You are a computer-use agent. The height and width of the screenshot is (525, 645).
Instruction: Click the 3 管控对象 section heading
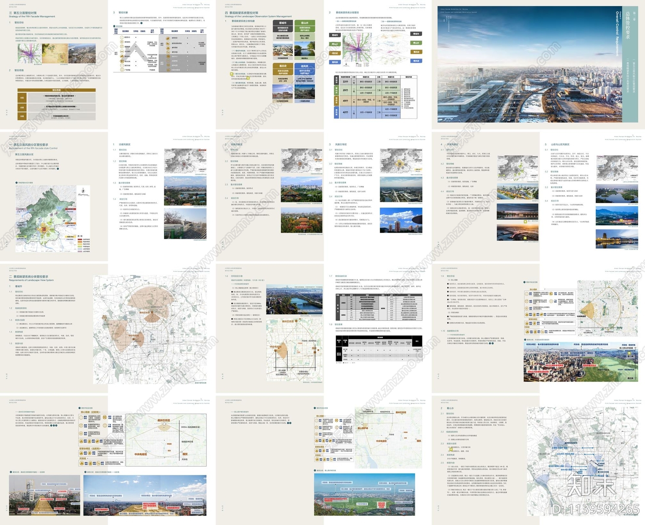[121, 12]
